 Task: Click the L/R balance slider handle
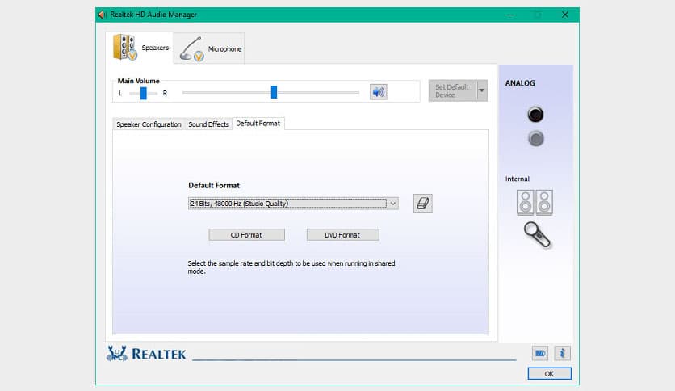click(144, 93)
